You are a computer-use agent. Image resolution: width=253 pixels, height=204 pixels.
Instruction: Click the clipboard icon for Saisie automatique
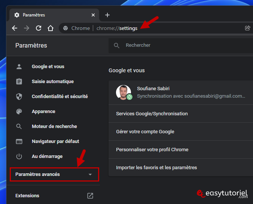[19, 82]
